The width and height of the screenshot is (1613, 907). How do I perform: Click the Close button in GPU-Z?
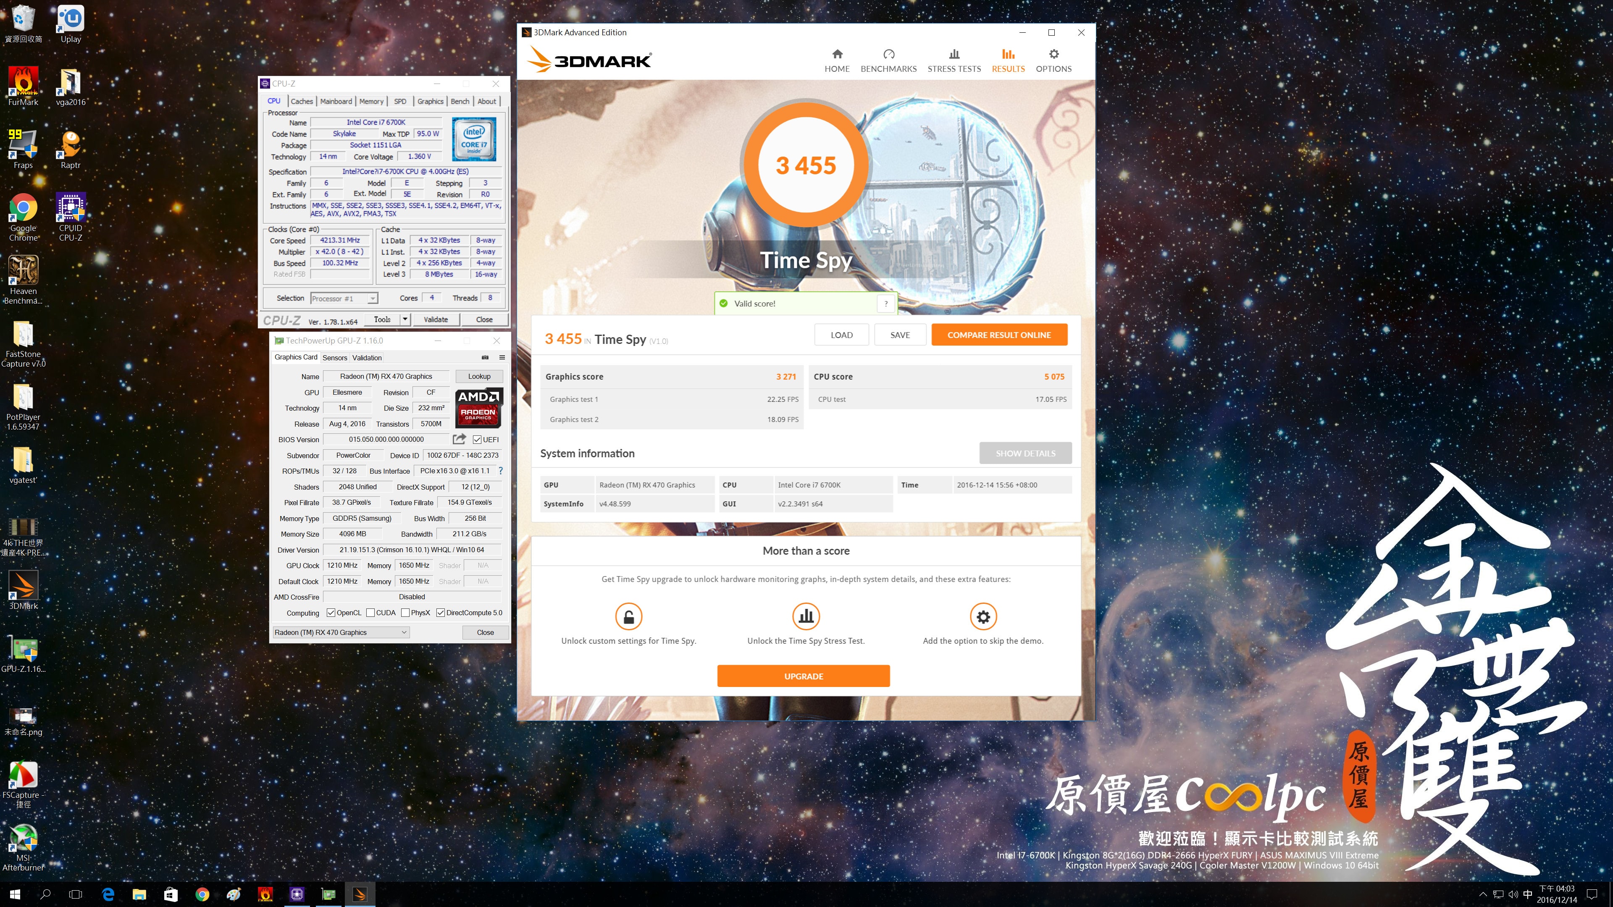485,632
